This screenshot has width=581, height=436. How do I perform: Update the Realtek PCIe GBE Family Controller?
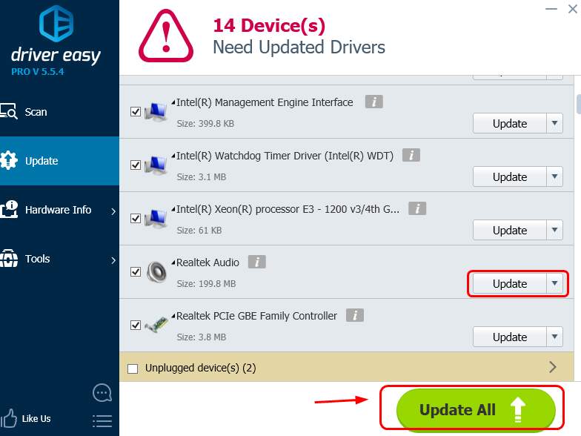[x=510, y=337]
